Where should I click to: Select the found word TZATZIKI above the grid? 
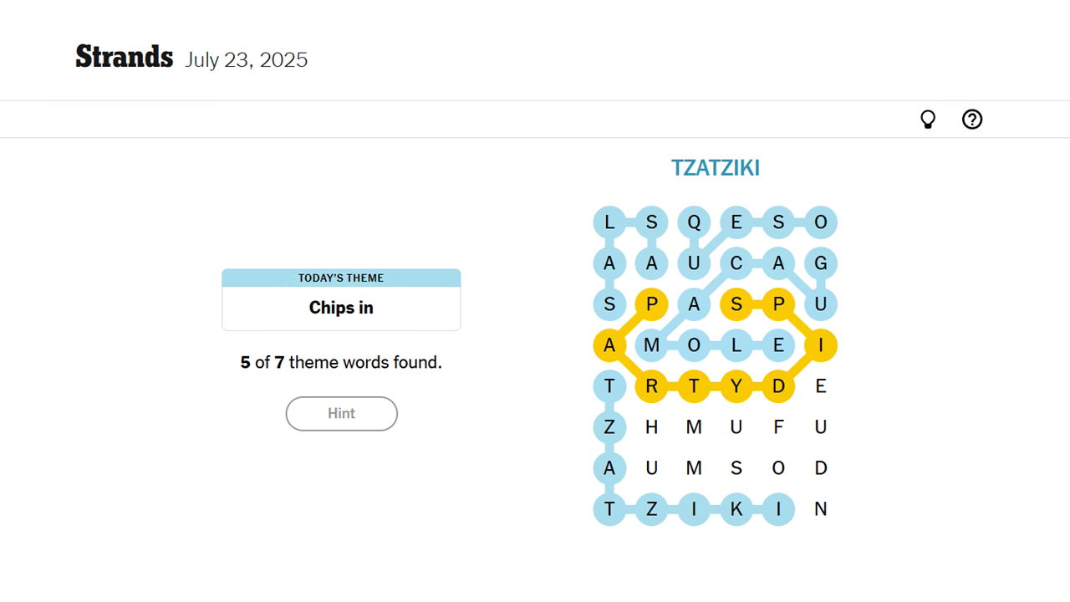[x=715, y=167]
